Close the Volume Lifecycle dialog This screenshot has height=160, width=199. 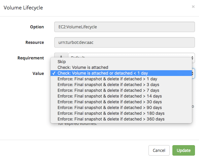pyautogui.click(x=193, y=7)
